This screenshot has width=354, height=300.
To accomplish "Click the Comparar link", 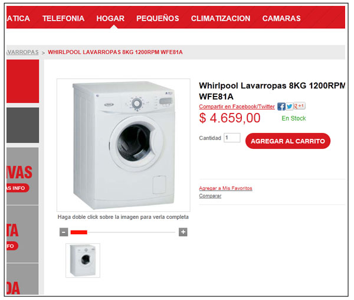I will (210, 196).
